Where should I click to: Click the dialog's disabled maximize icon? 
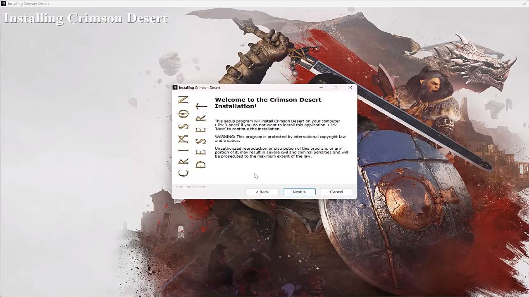[335, 87]
